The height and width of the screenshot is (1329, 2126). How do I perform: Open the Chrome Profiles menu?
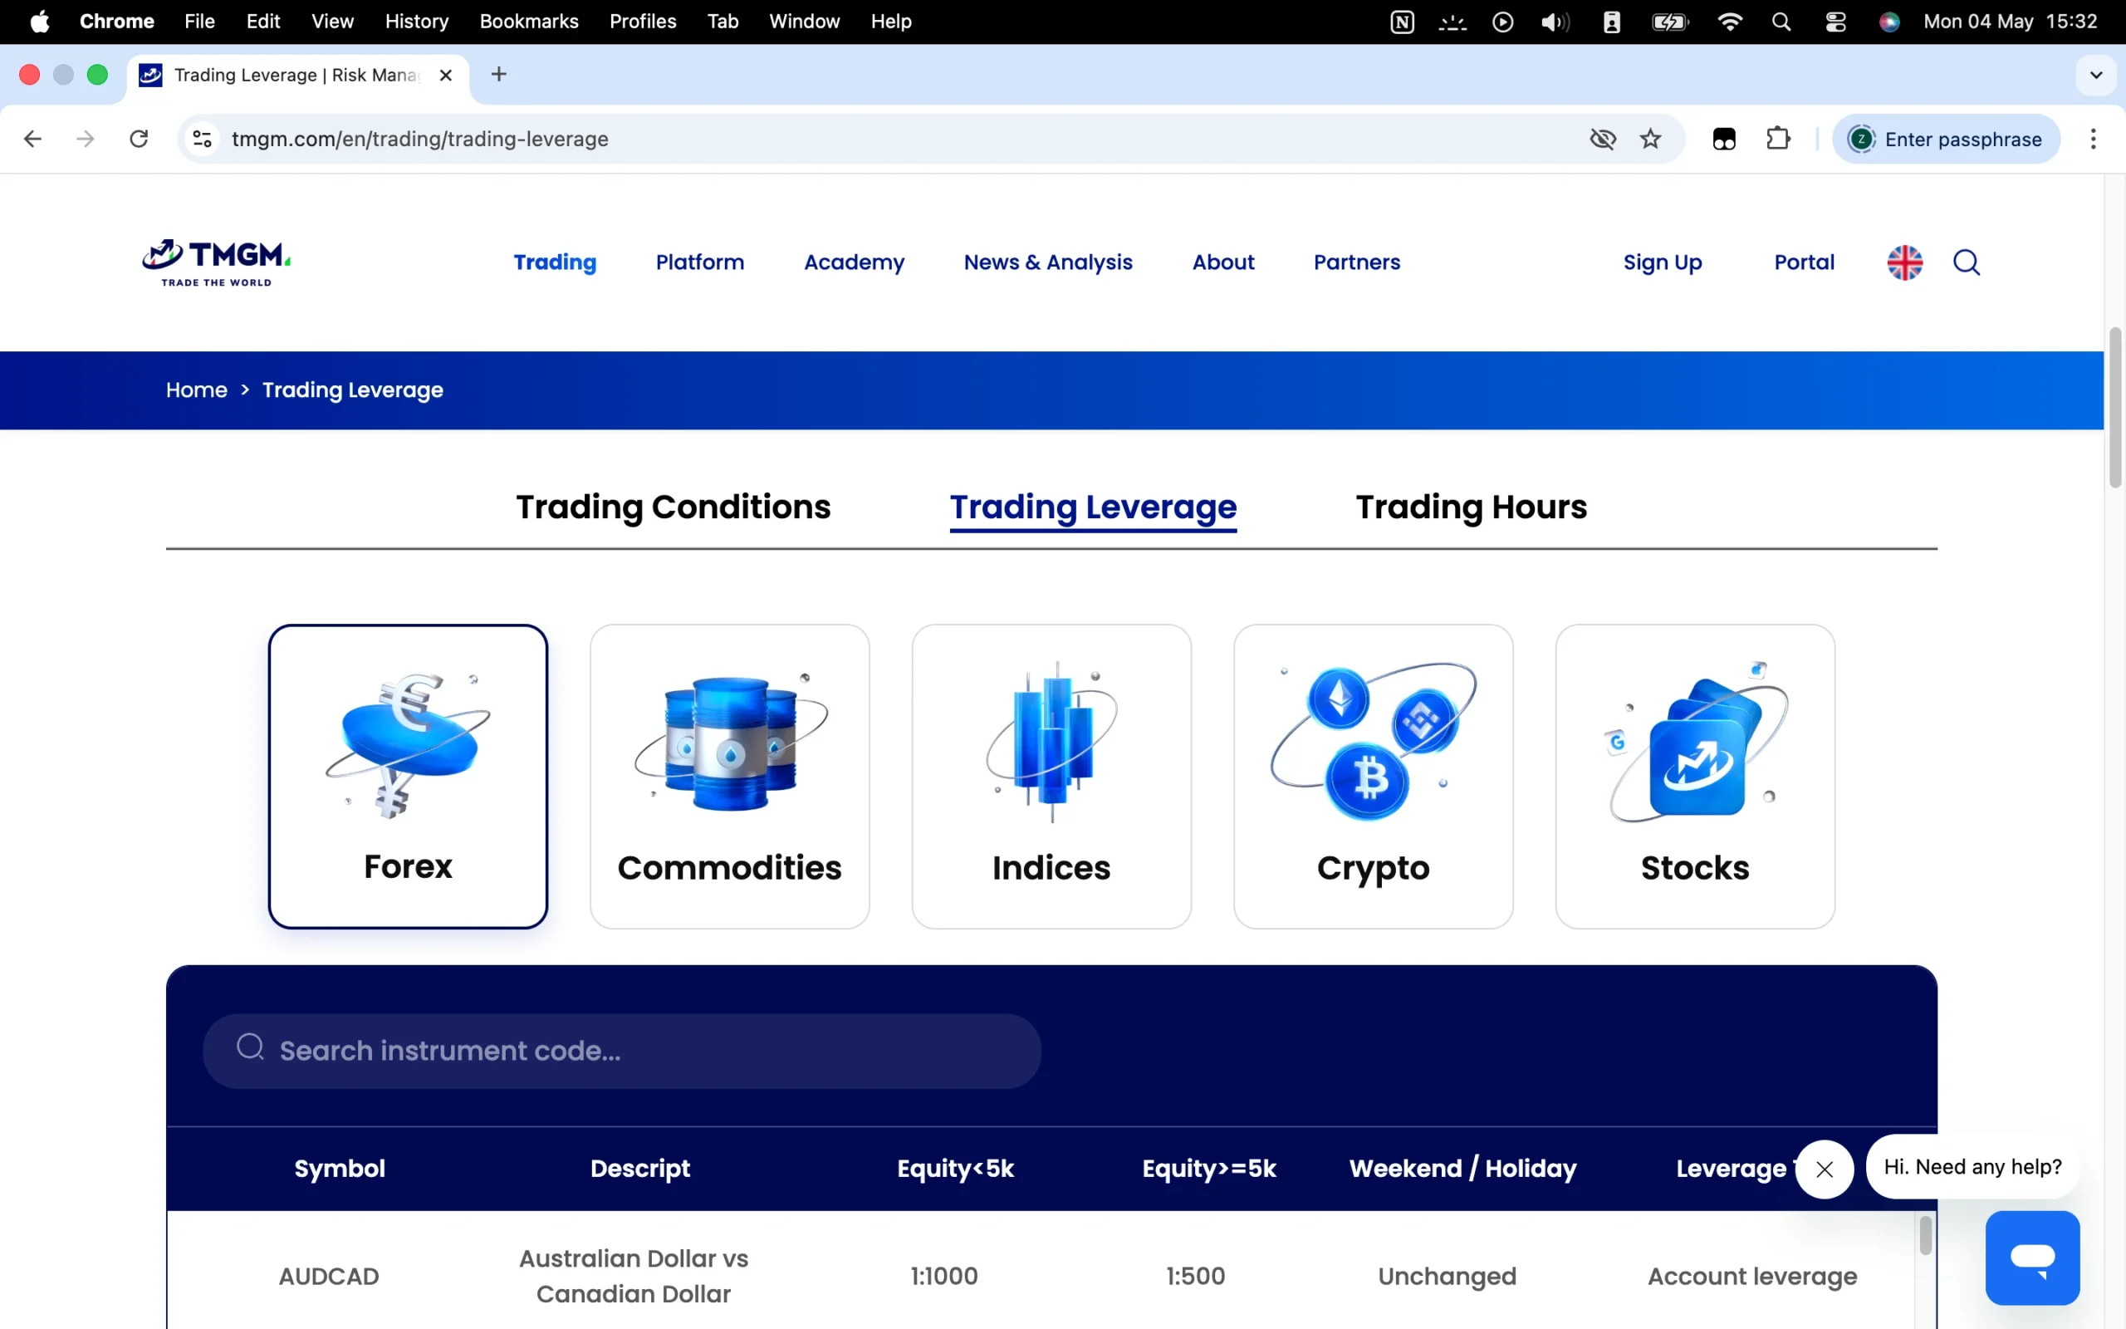[643, 21]
